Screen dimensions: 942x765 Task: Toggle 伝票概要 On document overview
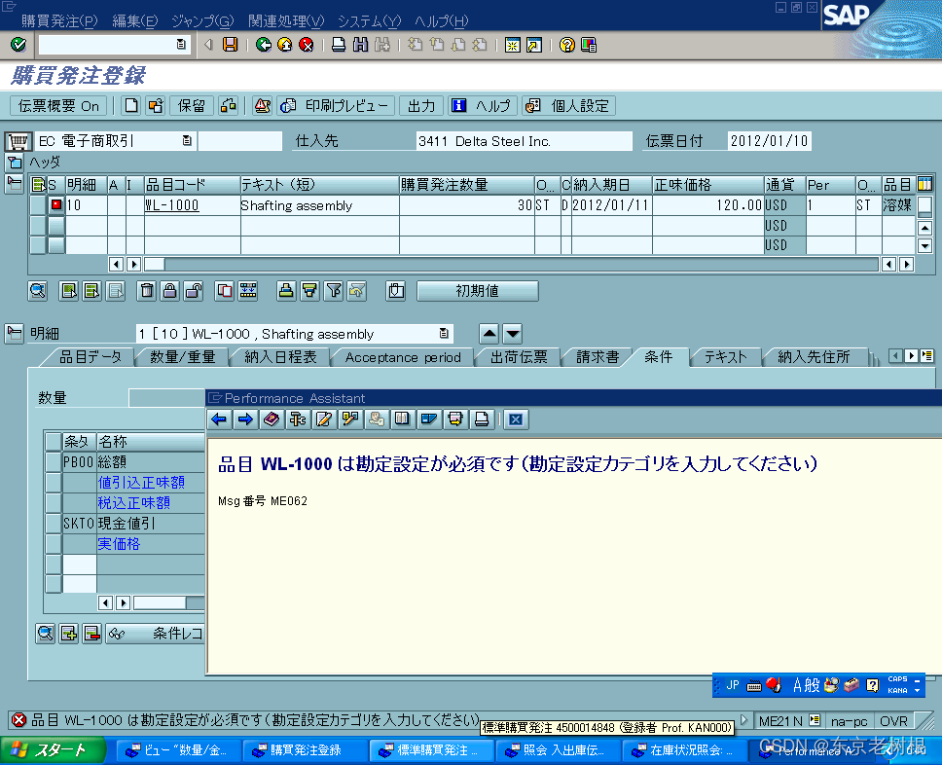click(58, 106)
